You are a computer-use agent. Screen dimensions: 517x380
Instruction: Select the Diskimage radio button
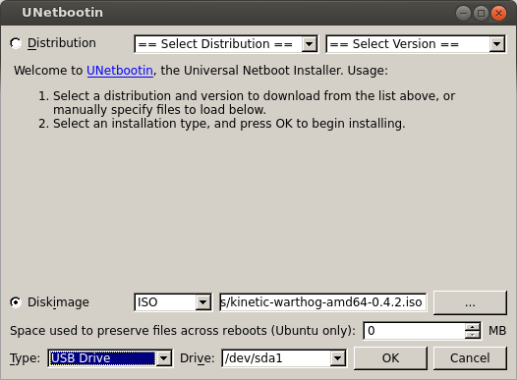tap(16, 302)
